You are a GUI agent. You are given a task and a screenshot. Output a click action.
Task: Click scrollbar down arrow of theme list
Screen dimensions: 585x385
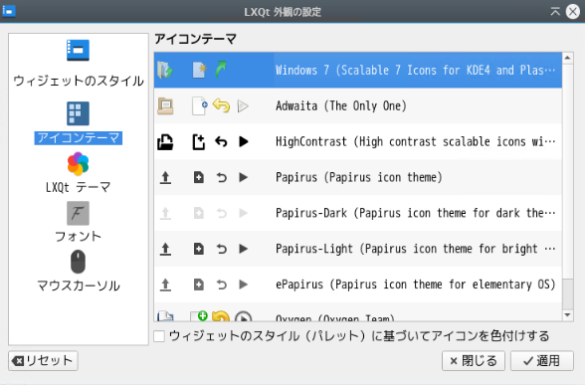tap(567, 315)
